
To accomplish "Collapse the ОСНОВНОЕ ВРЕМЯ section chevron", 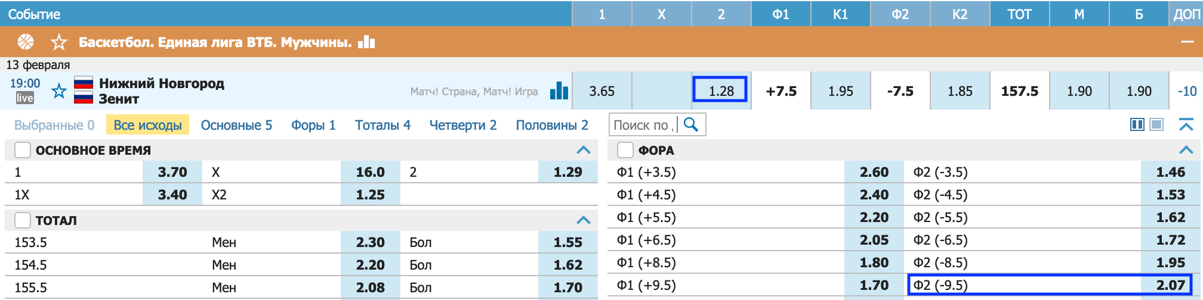I will 584,150.
